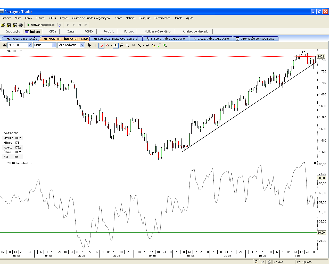Image resolution: width=330 pixels, height=264 pixels.
Task: Click Ao vivo in the status bar
Action: tap(278, 262)
